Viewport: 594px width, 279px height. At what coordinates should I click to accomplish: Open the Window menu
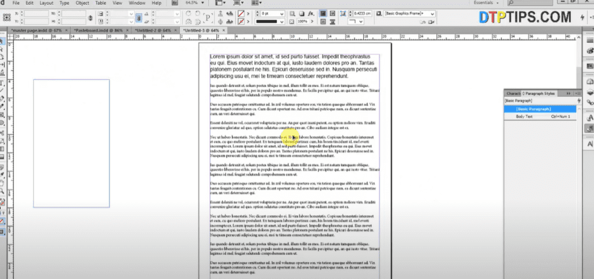tap(137, 3)
